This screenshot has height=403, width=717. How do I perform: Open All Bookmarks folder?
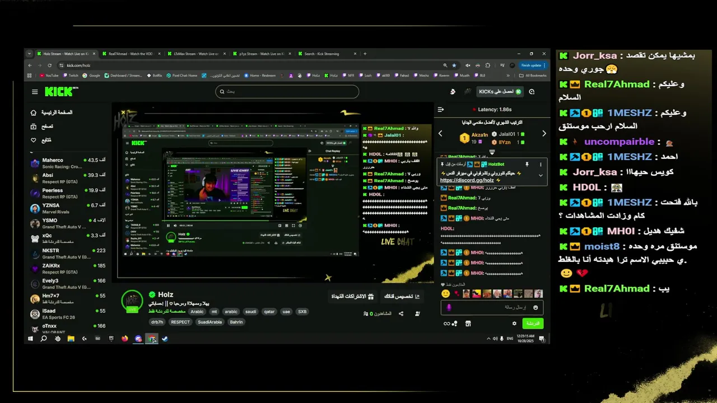pos(533,76)
